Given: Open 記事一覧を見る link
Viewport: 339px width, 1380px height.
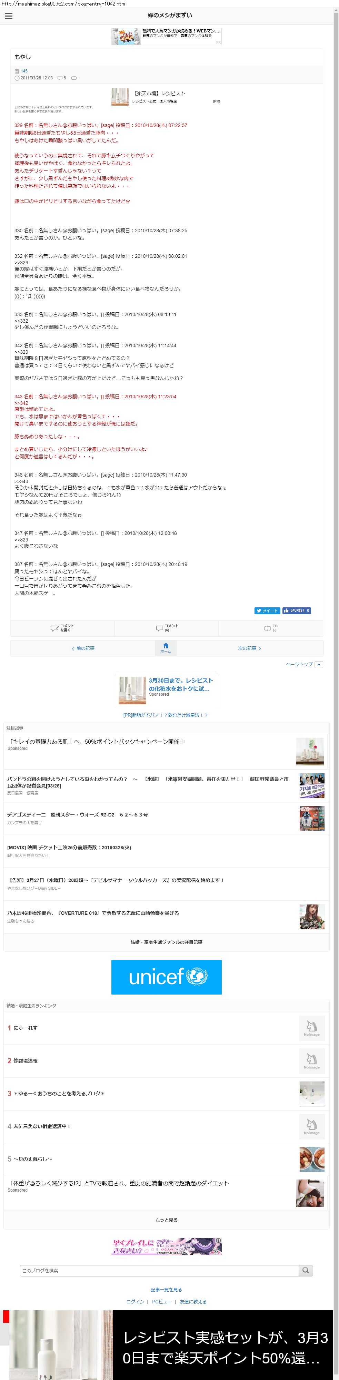Looking at the screenshot, I should point(167,1290).
